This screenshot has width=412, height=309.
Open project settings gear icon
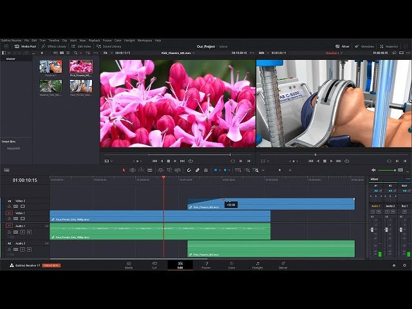[403, 264]
